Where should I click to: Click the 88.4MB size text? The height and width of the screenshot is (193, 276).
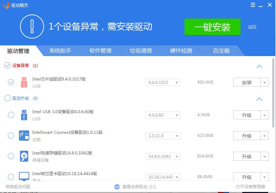[x=205, y=176]
